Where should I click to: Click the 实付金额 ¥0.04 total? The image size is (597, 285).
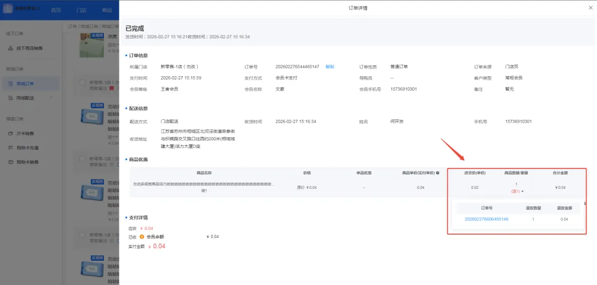pos(156,246)
